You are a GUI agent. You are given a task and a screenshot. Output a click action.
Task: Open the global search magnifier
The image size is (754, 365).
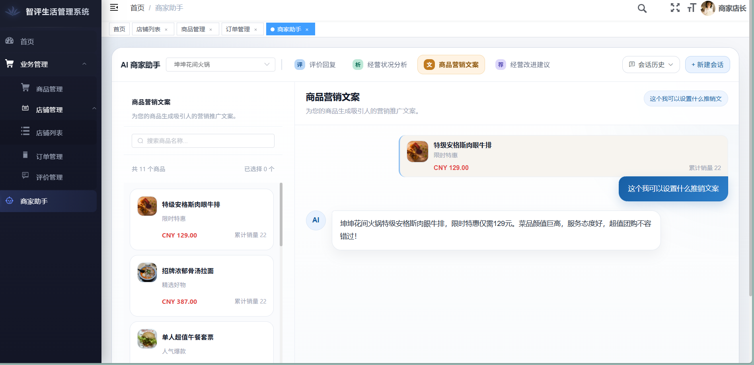[641, 8]
